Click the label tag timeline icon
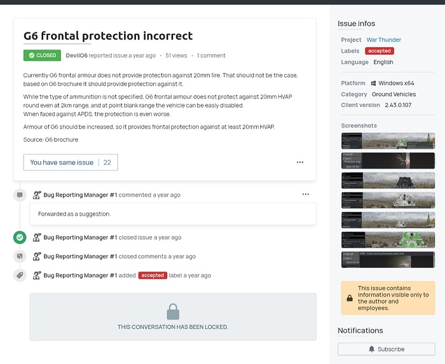The height and width of the screenshot is (364, 445). (20, 276)
